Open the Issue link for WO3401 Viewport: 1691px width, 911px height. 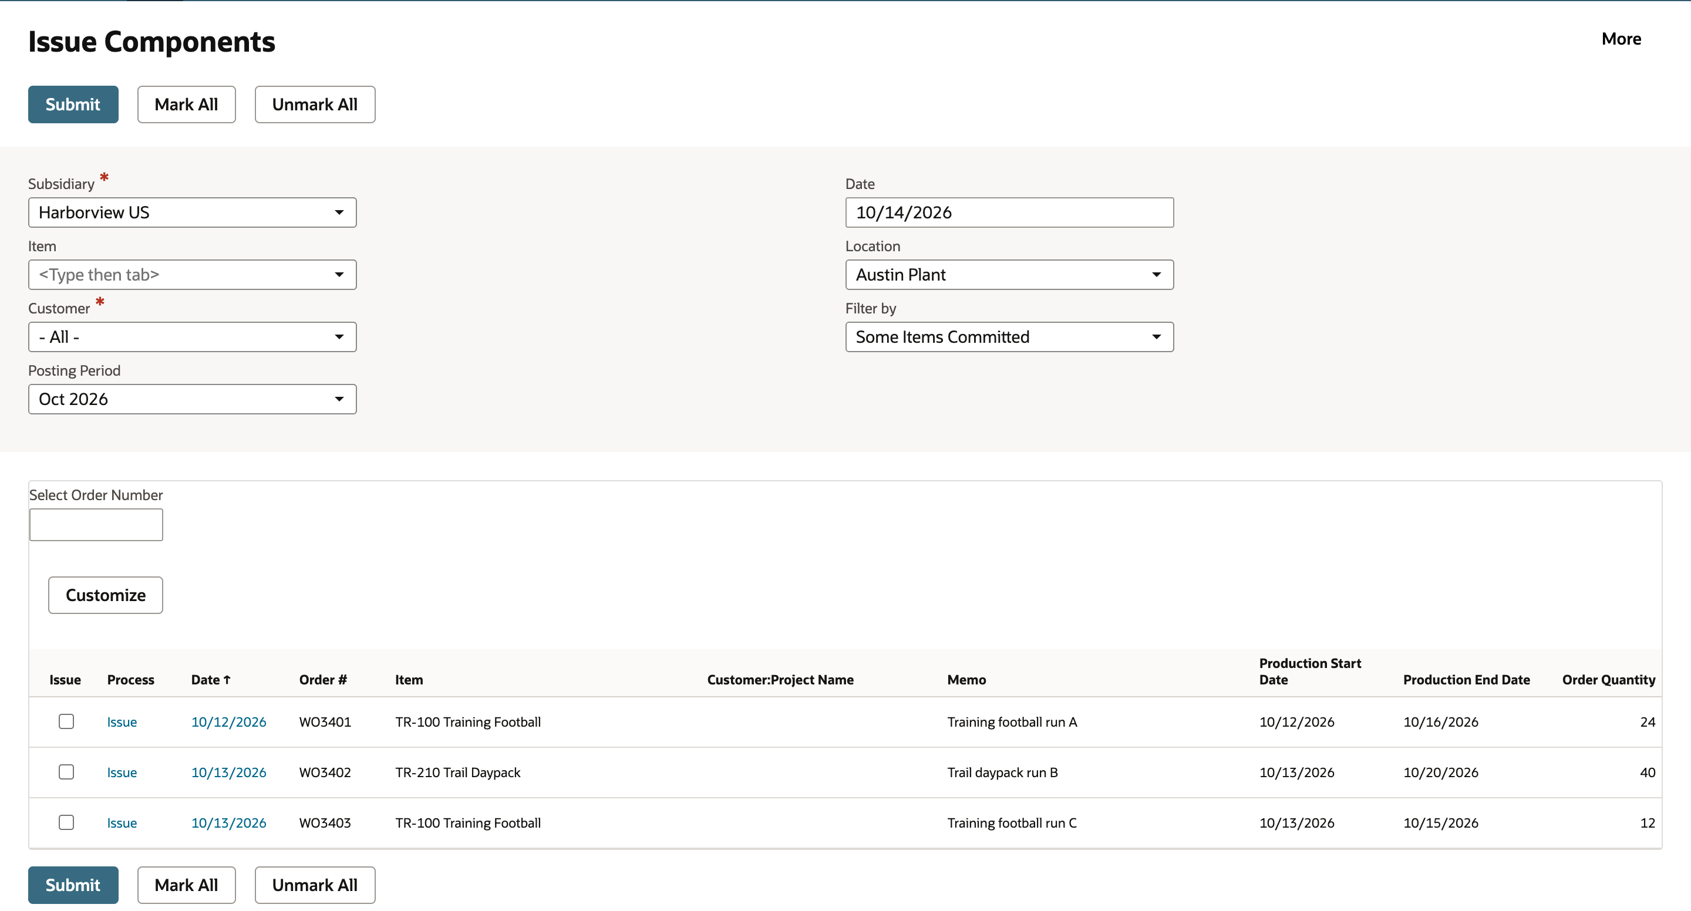click(x=122, y=722)
